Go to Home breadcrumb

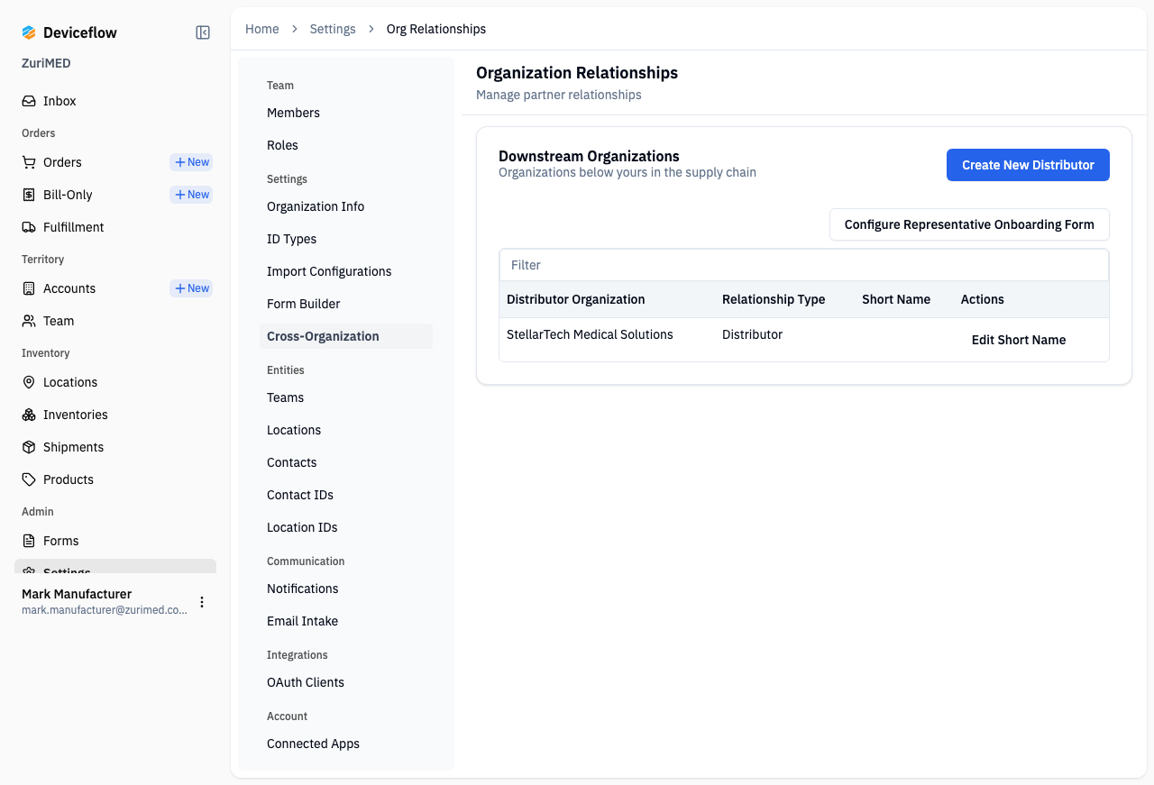(x=262, y=29)
